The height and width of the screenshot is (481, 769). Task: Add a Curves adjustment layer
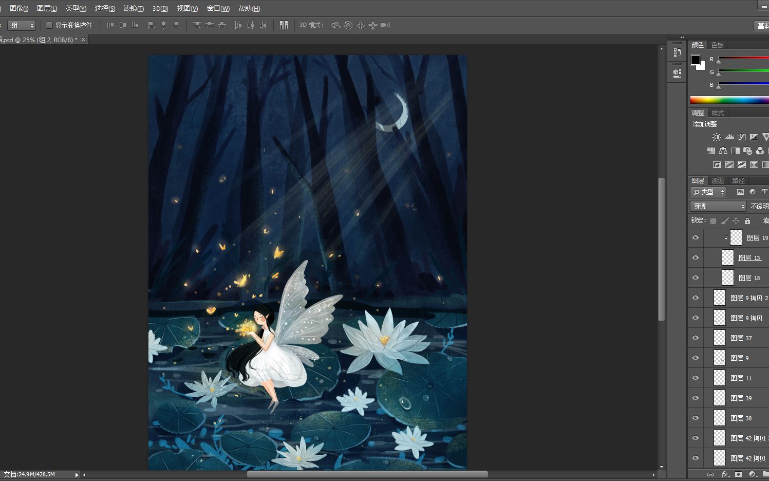pos(742,137)
